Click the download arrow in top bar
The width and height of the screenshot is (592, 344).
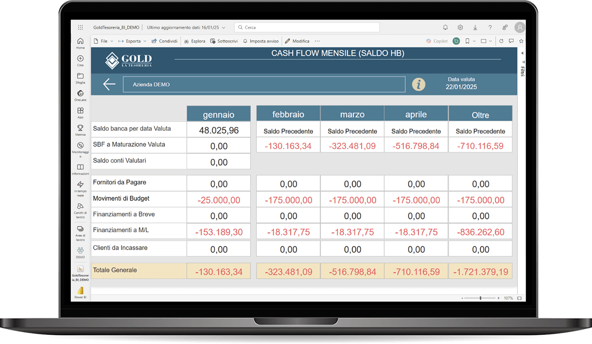tap(475, 28)
